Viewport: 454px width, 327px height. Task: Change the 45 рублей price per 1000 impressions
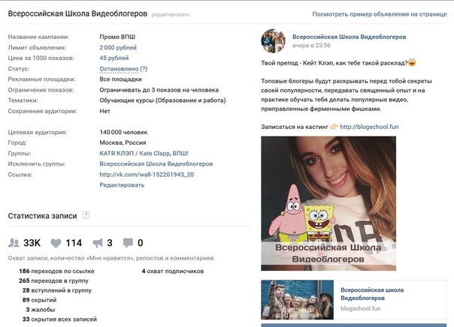pos(113,58)
